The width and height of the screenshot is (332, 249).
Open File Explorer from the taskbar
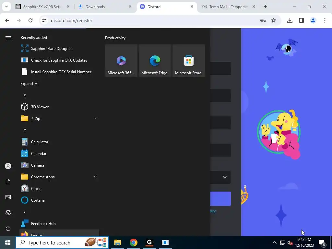(117, 243)
